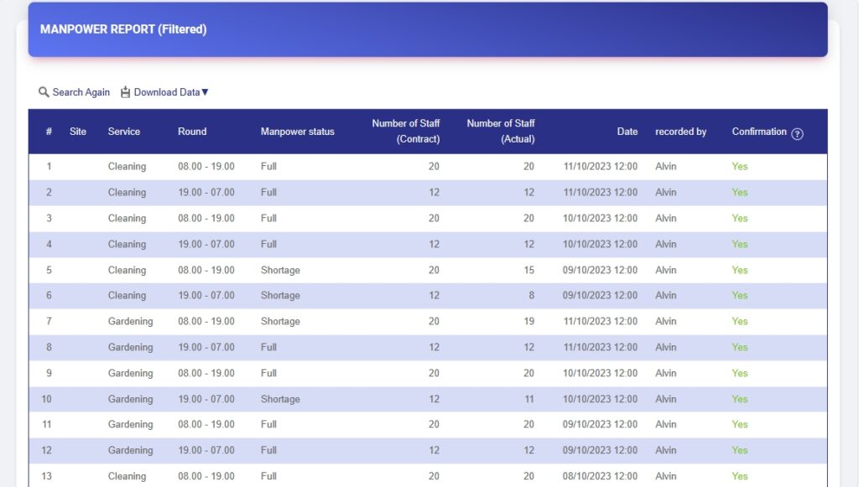Click actual staff value 19 in row 7
This screenshot has width=859, height=487.
528,321
